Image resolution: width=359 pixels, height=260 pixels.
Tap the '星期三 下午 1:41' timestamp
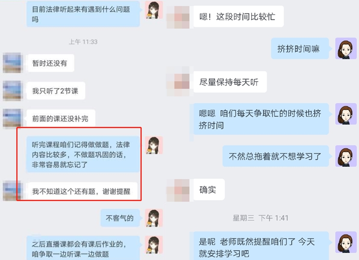[261, 218]
